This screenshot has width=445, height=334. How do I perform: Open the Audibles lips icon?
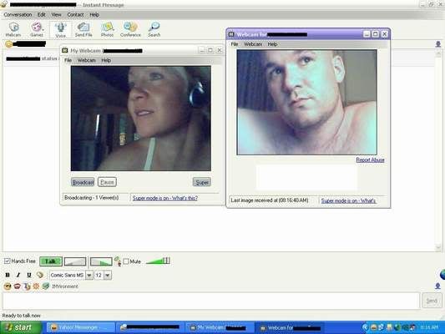[18, 286]
